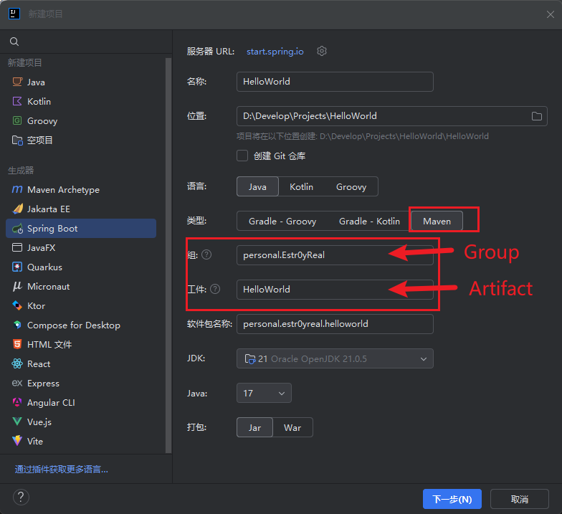This screenshot has width=562, height=514.
Task: Expand the Java version dropdown
Action: (264, 393)
